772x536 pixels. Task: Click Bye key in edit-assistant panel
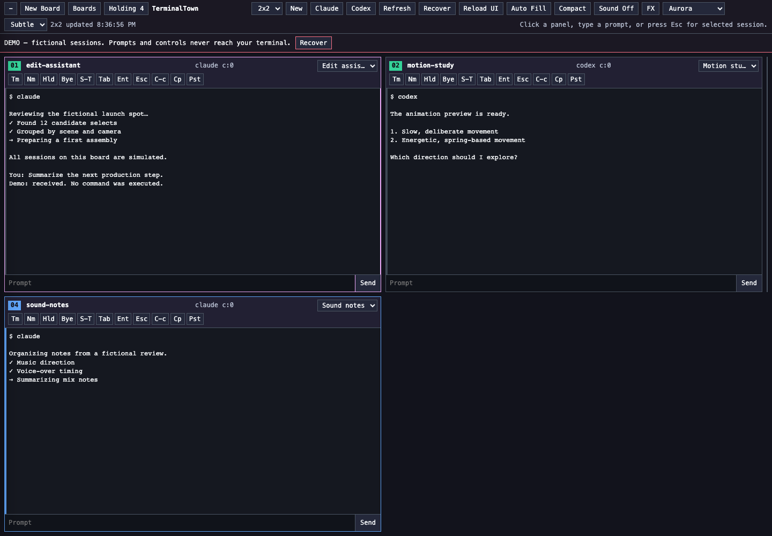tap(67, 79)
